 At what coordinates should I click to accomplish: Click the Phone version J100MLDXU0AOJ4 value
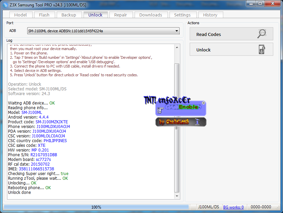point(53,127)
